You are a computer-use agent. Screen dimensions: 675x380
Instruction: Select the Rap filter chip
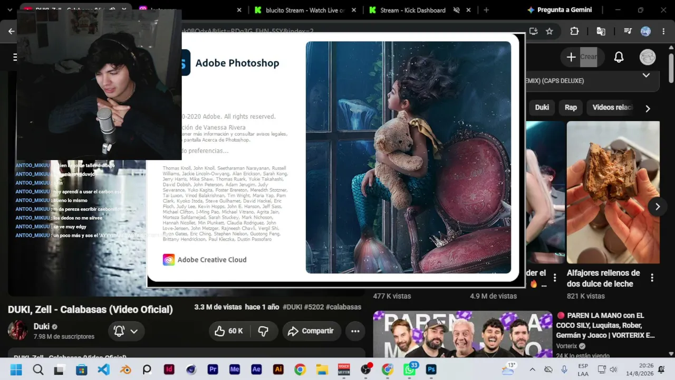571,107
